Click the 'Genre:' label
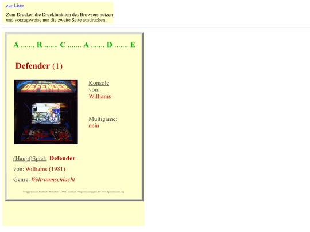Viewport: 310px width, 232px height. pos(21,179)
